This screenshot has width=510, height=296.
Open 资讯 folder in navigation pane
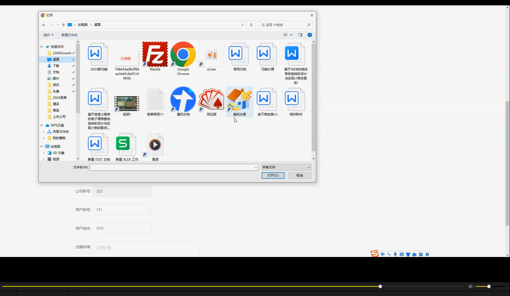click(56, 85)
